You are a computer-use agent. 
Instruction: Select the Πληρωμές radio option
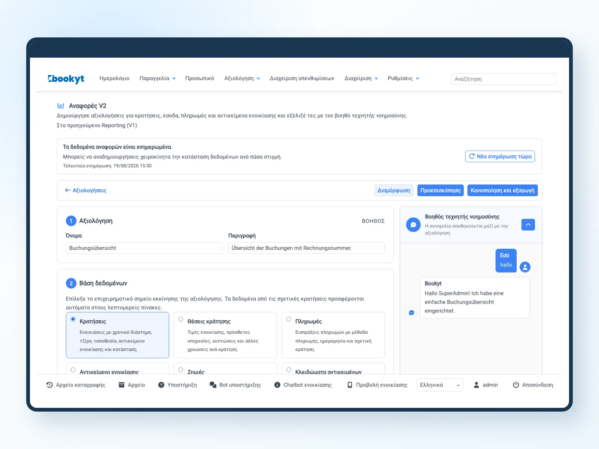[289, 320]
